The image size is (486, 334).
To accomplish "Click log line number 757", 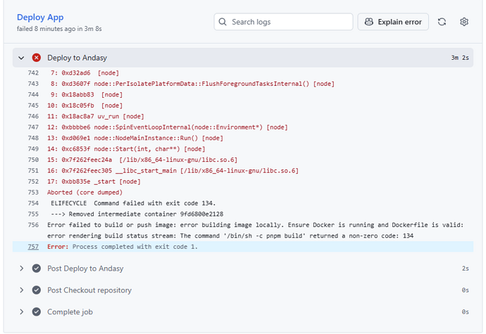I will point(33,247).
